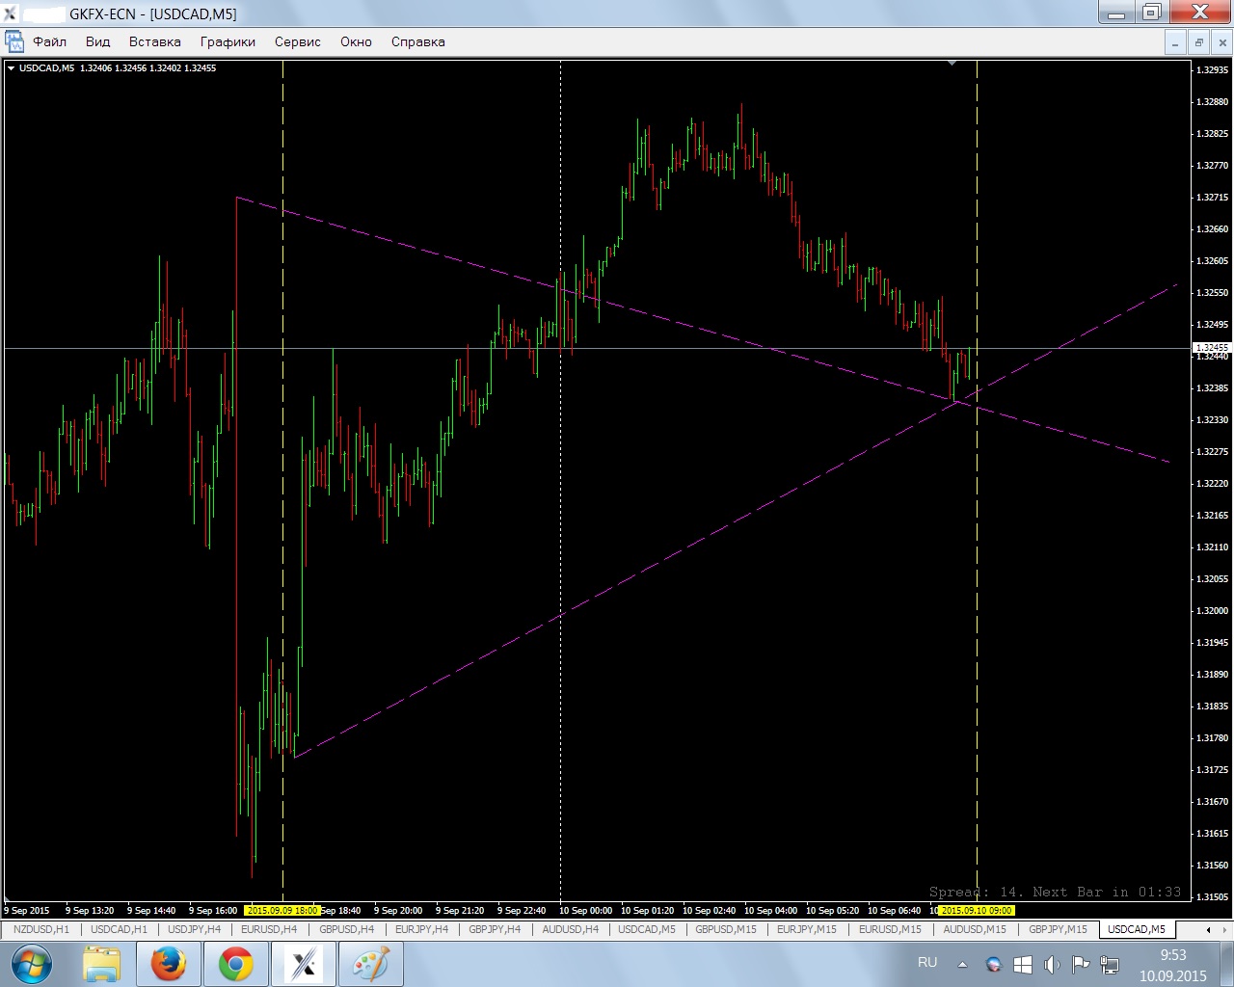The height and width of the screenshot is (987, 1234).
Task: Switch to the EURJPY,H4 chart tab
Action: point(421,929)
